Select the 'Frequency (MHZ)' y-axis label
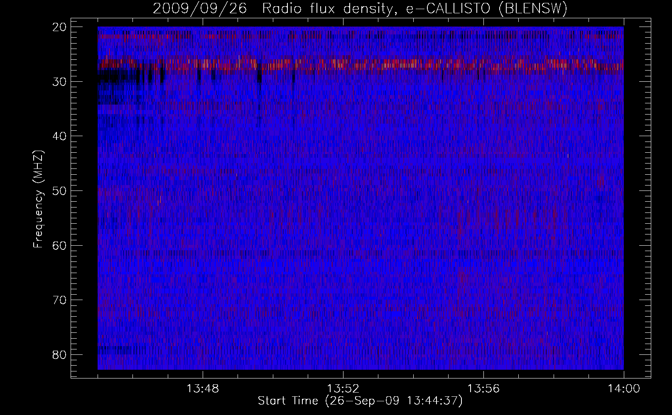 tap(38, 199)
